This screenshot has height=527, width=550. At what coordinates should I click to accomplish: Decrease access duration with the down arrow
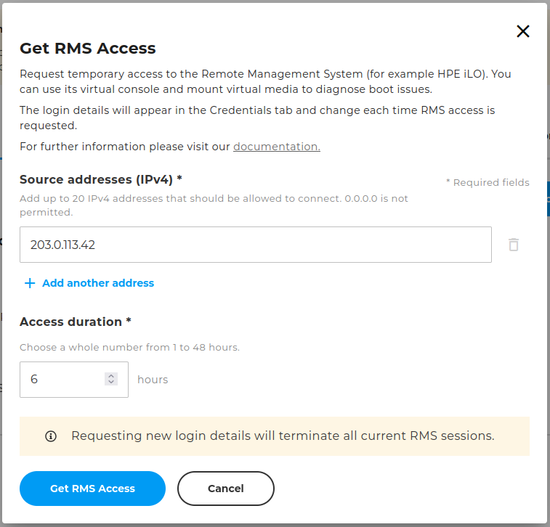[x=111, y=383]
